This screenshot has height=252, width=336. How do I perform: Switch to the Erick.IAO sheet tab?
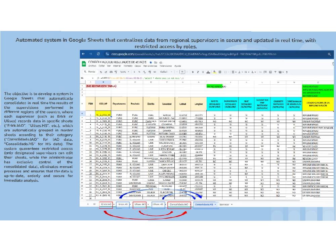click(106, 204)
